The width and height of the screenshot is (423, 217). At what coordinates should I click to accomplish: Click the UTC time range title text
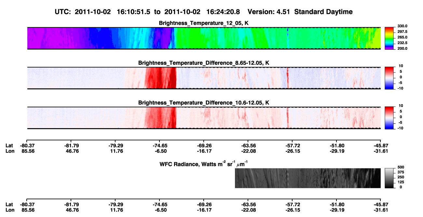pyautogui.click(x=204, y=12)
